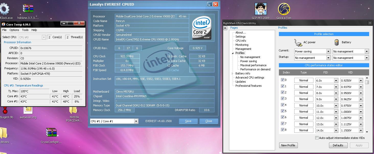Click the Clevo M570RU motherboard value
Viewport: 374px width, 154px height.
pos(165,92)
